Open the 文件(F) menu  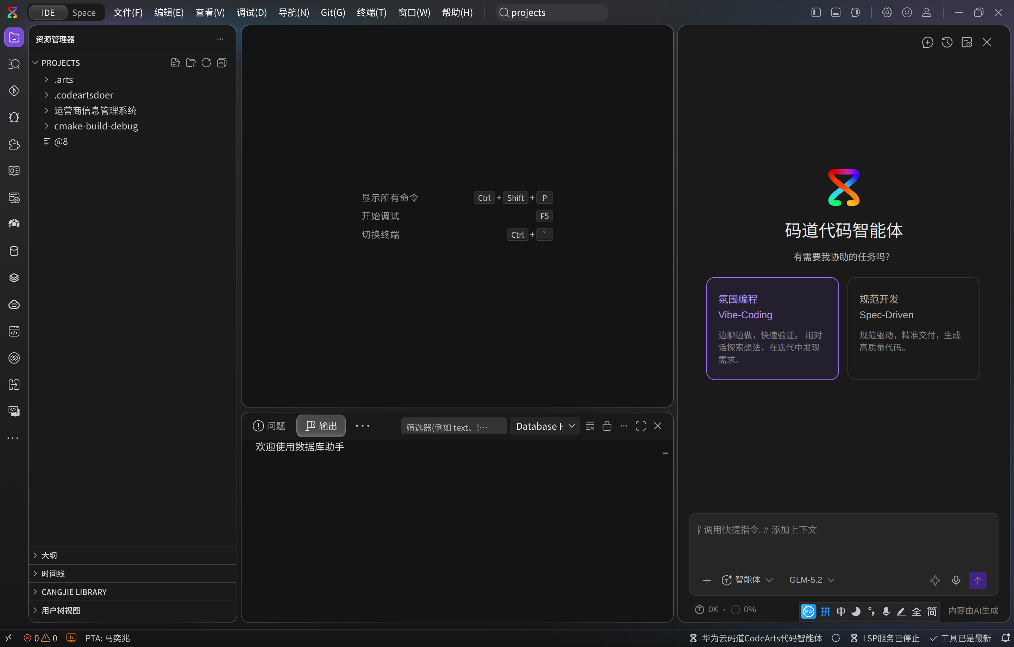128,13
